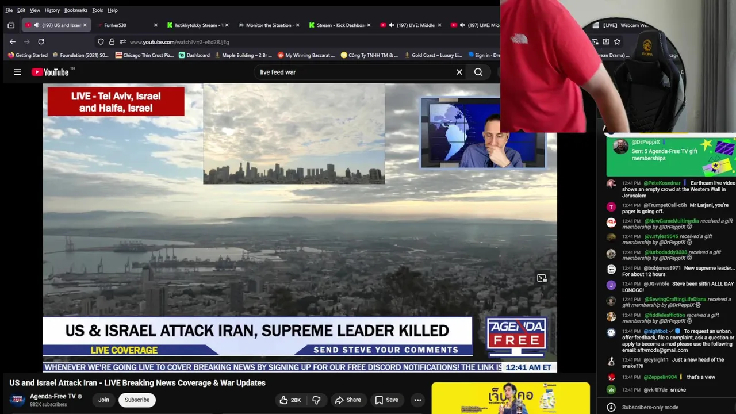Viewport: 736px width, 414px height.
Task: Mute the last '(197) LIVE: Mid' tab audio
Action: 463,25
